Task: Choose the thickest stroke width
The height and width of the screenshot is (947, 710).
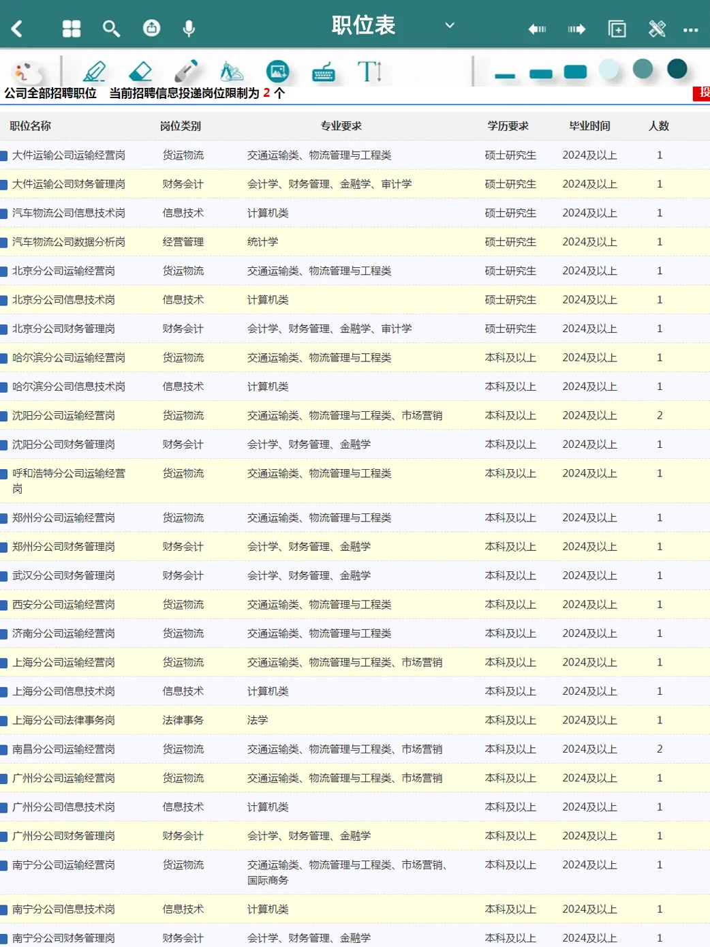Action: pos(576,72)
